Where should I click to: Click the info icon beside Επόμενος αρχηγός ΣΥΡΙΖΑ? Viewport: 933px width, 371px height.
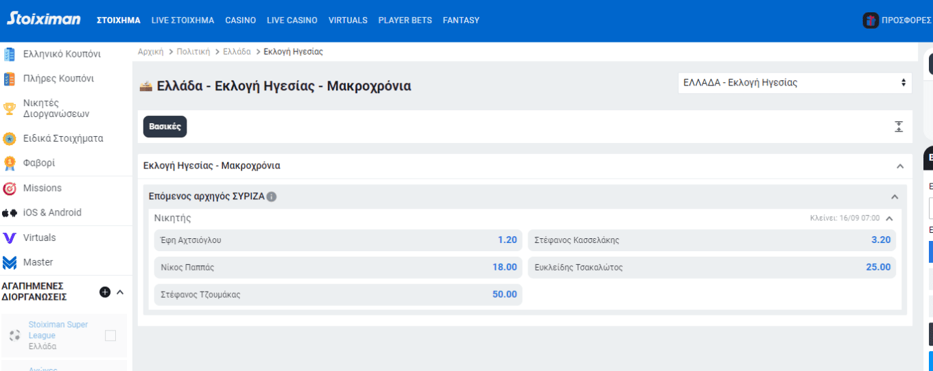pyautogui.click(x=272, y=197)
